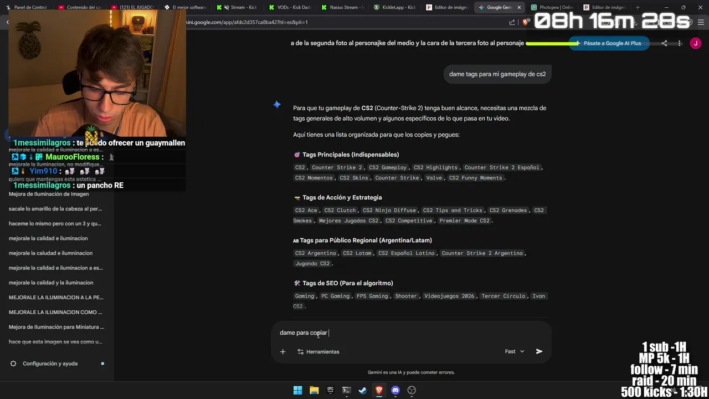Open Configuración y ayuda settings
The width and height of the screenshot is (709, 399).
(50, 364)
